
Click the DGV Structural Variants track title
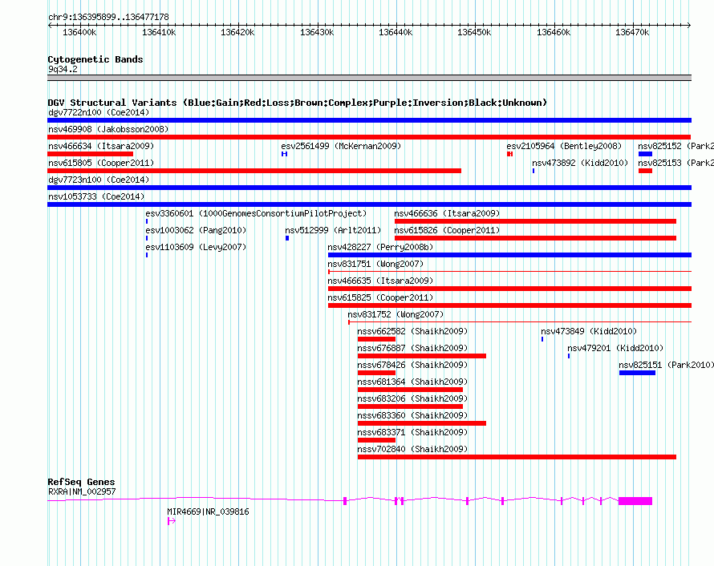(x=297, y=103)
